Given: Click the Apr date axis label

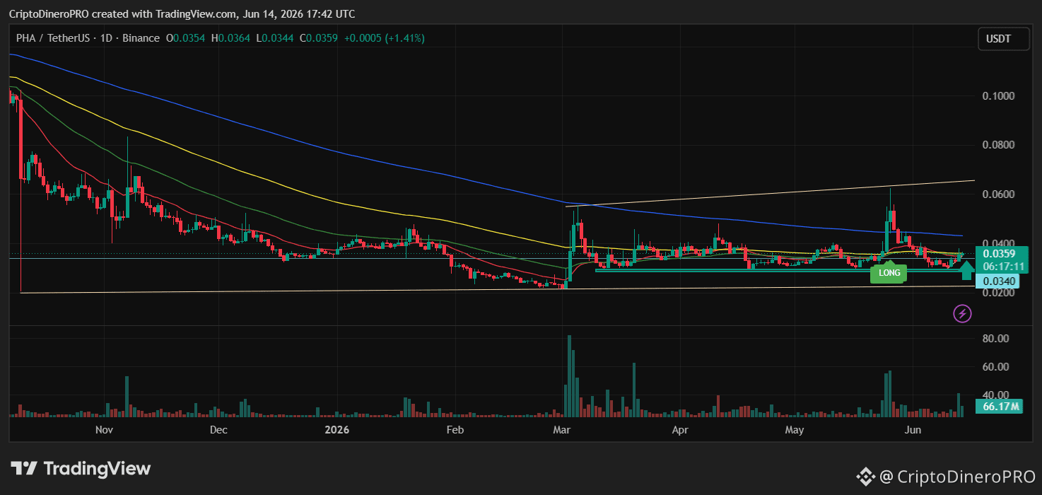Looking at the screenshot, I should pyautogui.click(x=680, y=429).
